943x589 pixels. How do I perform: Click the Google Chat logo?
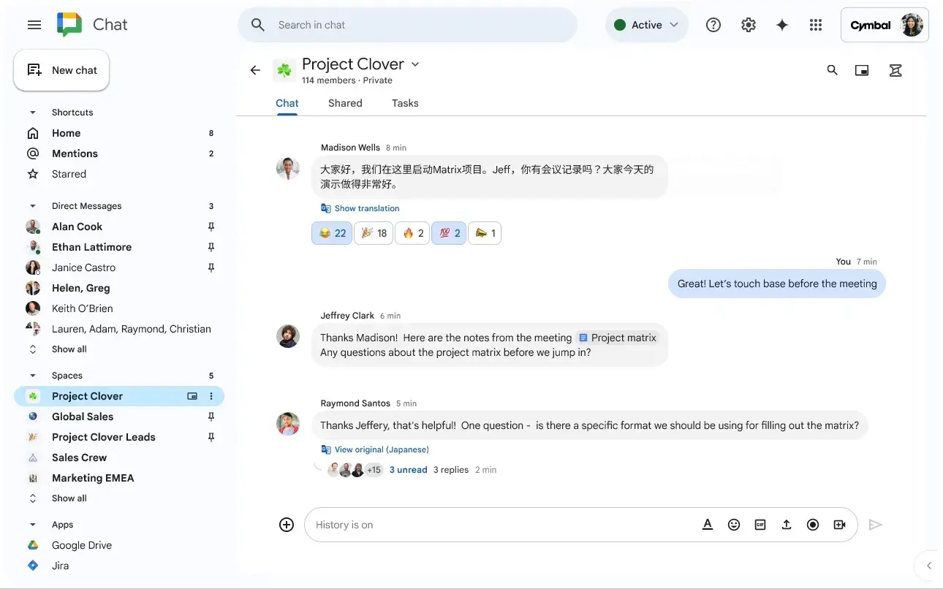[69, 25]
